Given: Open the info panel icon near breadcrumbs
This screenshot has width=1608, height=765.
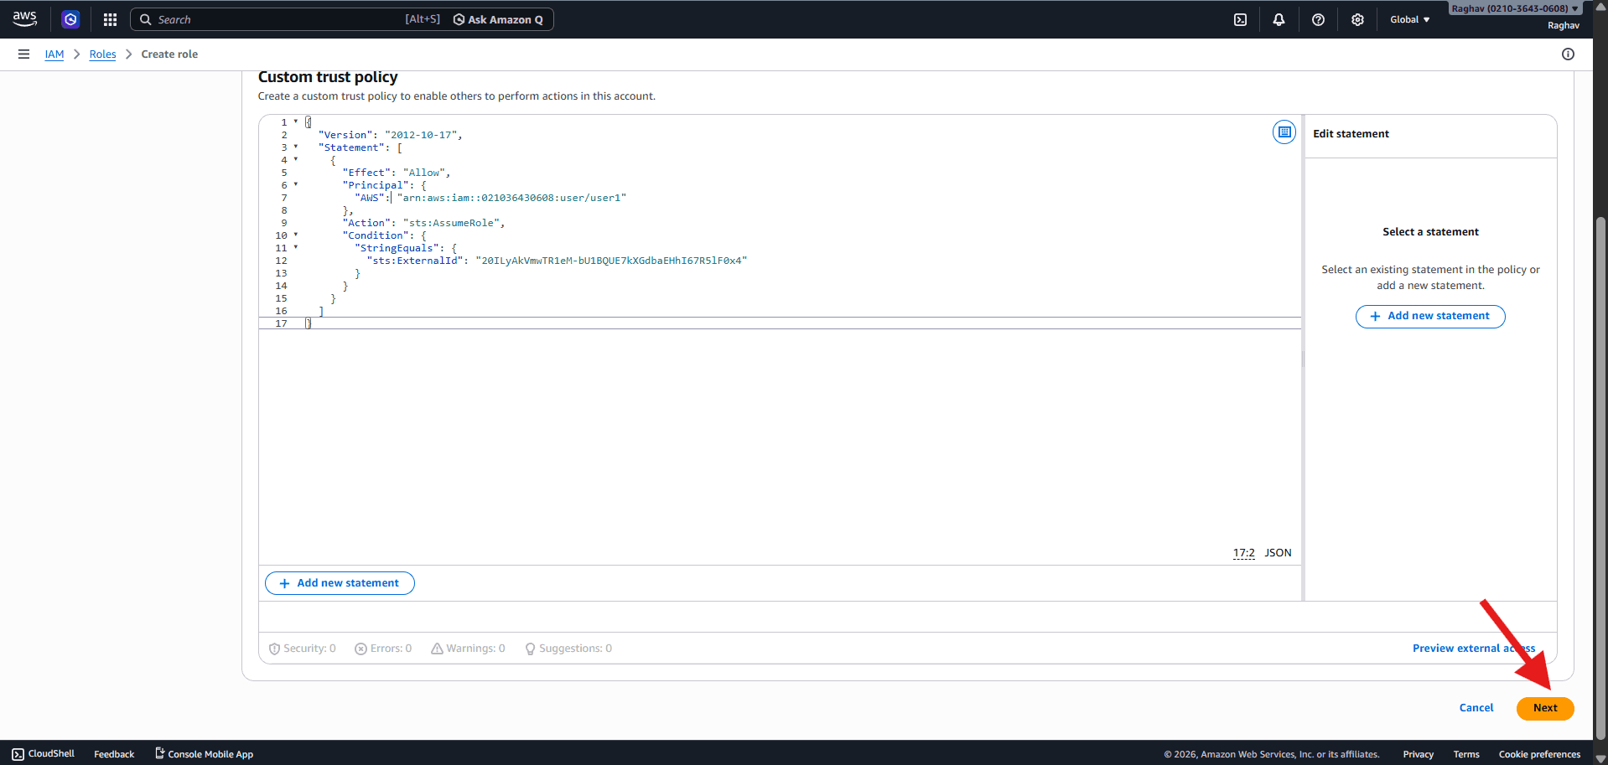Looking at the screenshot, I should [1569, 54].
